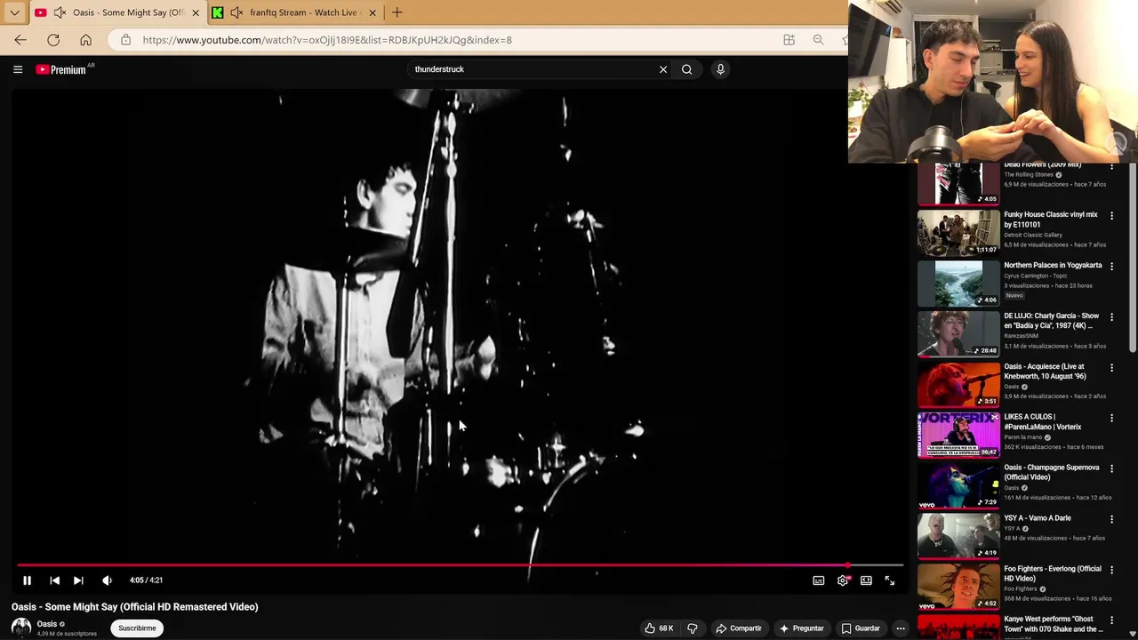Save video with Guardar
This screenshot has height=640, width=1138.
861,628
